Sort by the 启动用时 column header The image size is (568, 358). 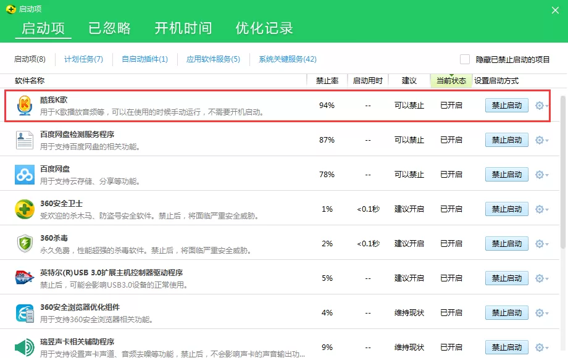[368, 81]
